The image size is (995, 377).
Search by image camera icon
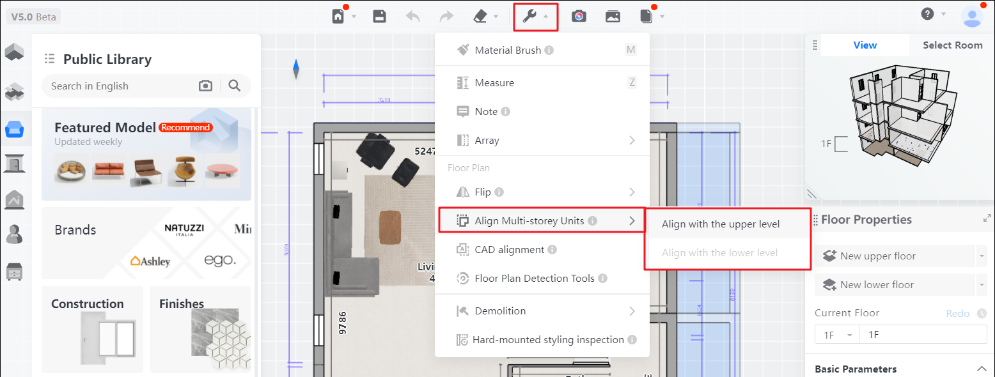click(x=205, y=86)
